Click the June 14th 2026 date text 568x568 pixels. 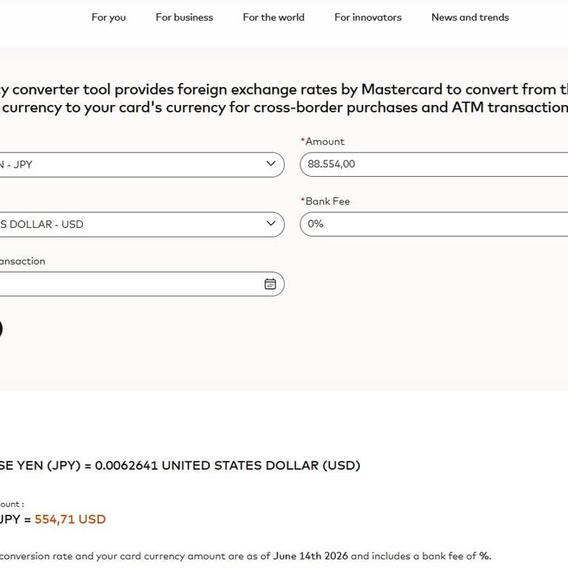(311, 555)
